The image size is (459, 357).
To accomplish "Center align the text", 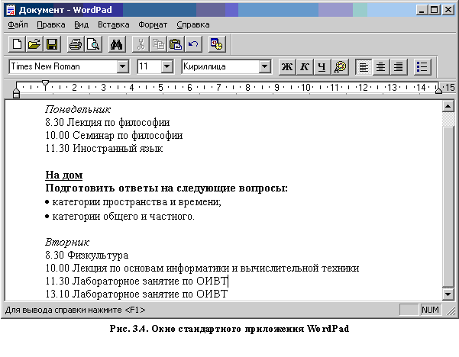I will click(380, 67).
